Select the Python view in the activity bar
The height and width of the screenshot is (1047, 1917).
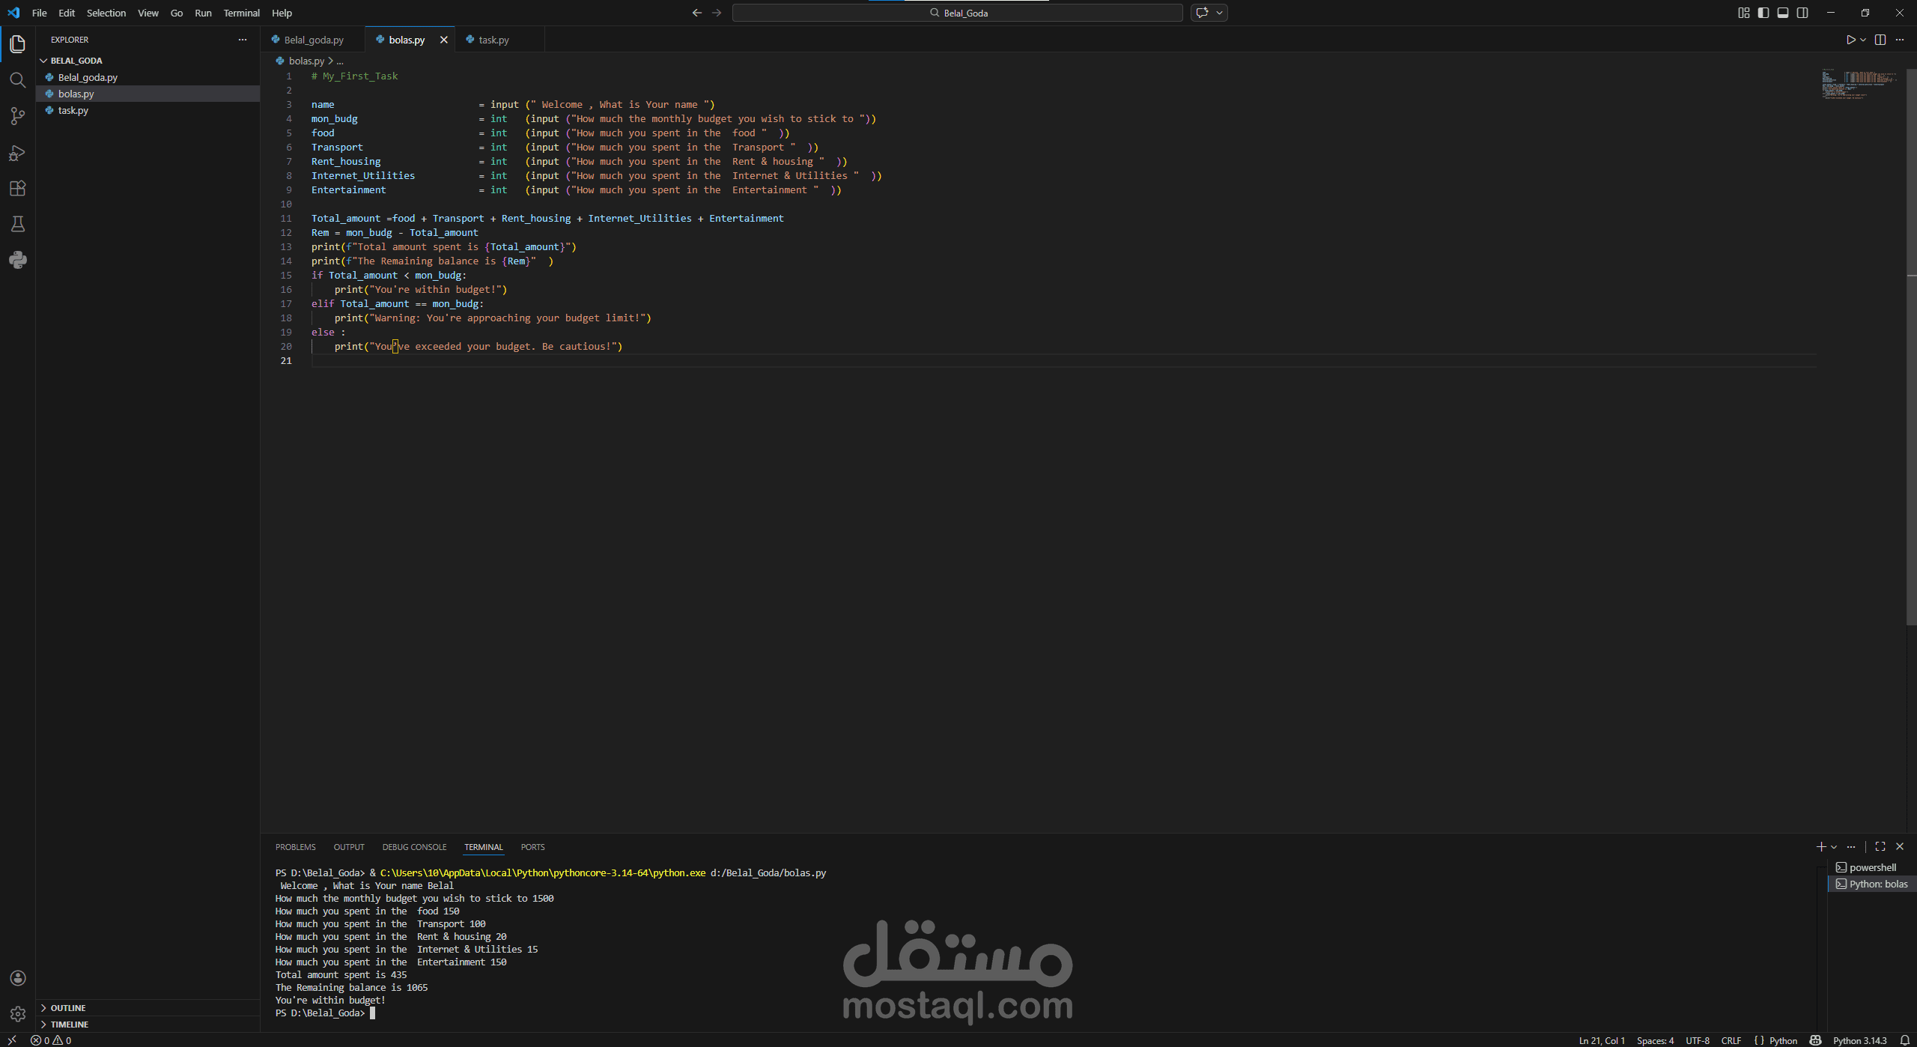[17, 260]
